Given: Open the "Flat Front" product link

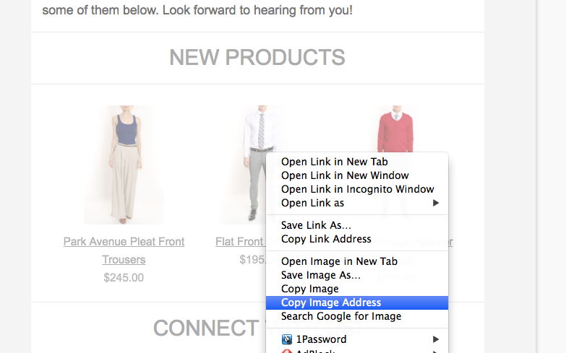Looking at the screenshot, I should (x=239, y=242).
